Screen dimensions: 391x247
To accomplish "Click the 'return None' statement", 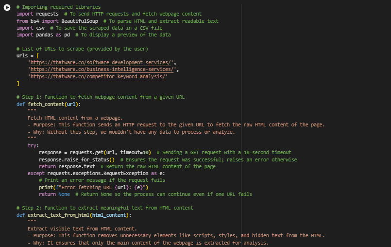I will [x=54, y=194].
